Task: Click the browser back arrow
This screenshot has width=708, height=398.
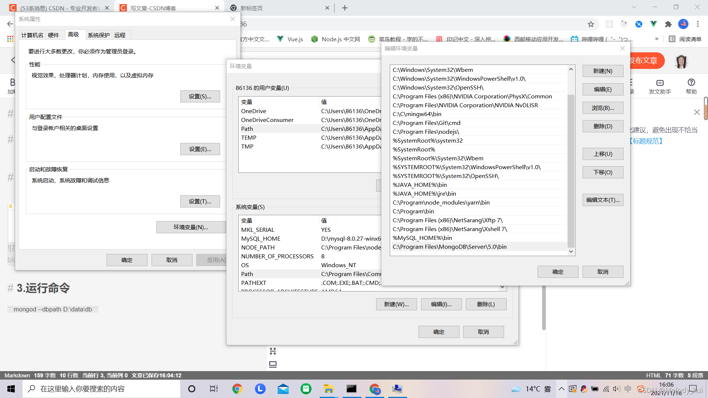Action: point(10,24)
